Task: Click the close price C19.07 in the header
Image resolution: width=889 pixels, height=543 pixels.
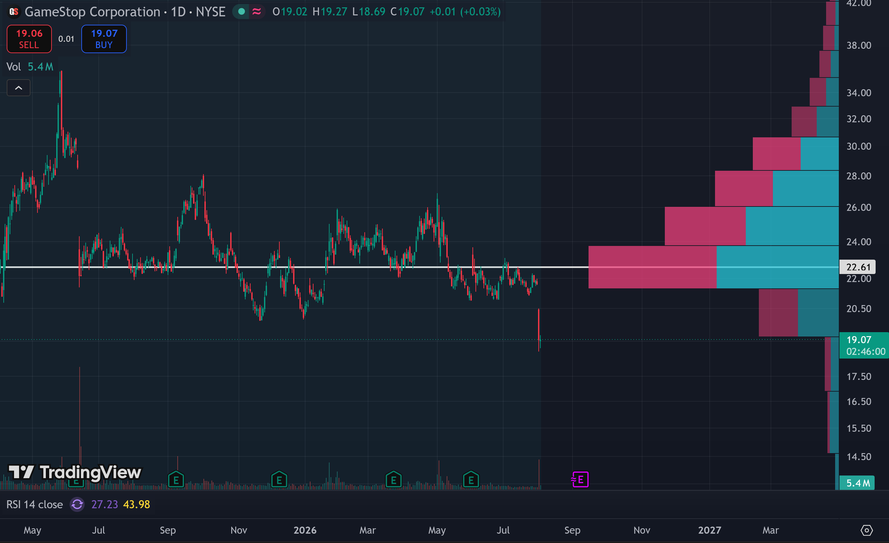Action: pyautogui.click(x=407, y=12)
